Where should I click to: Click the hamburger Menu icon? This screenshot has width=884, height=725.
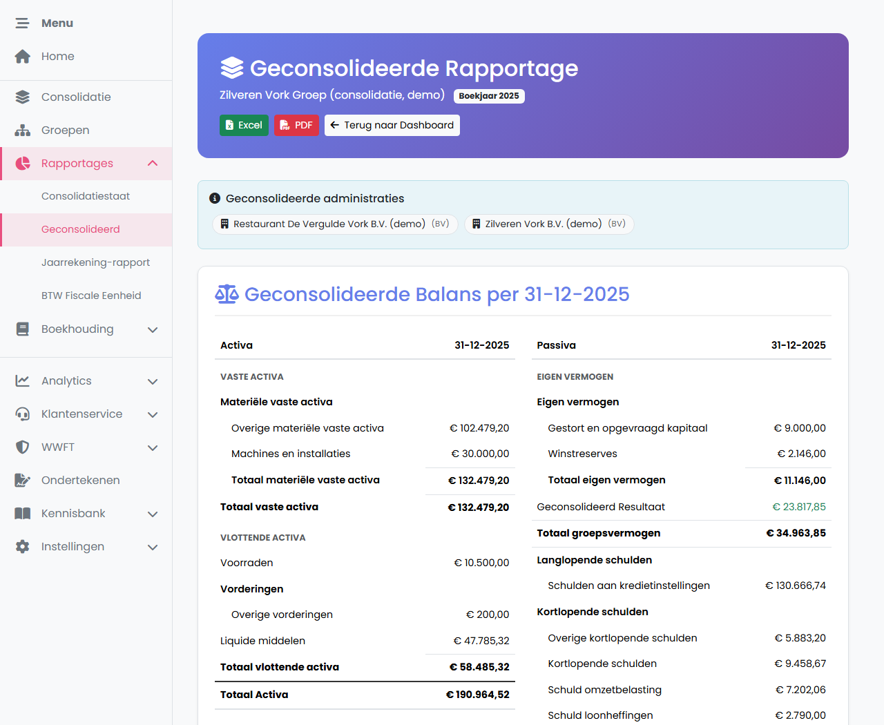coord(23,23)
